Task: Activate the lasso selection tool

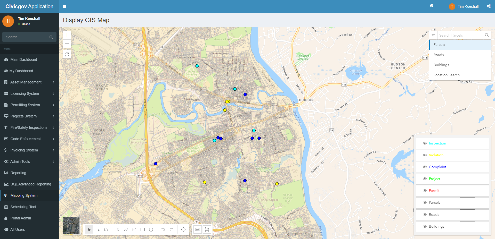Action: [x=106, y=229]
